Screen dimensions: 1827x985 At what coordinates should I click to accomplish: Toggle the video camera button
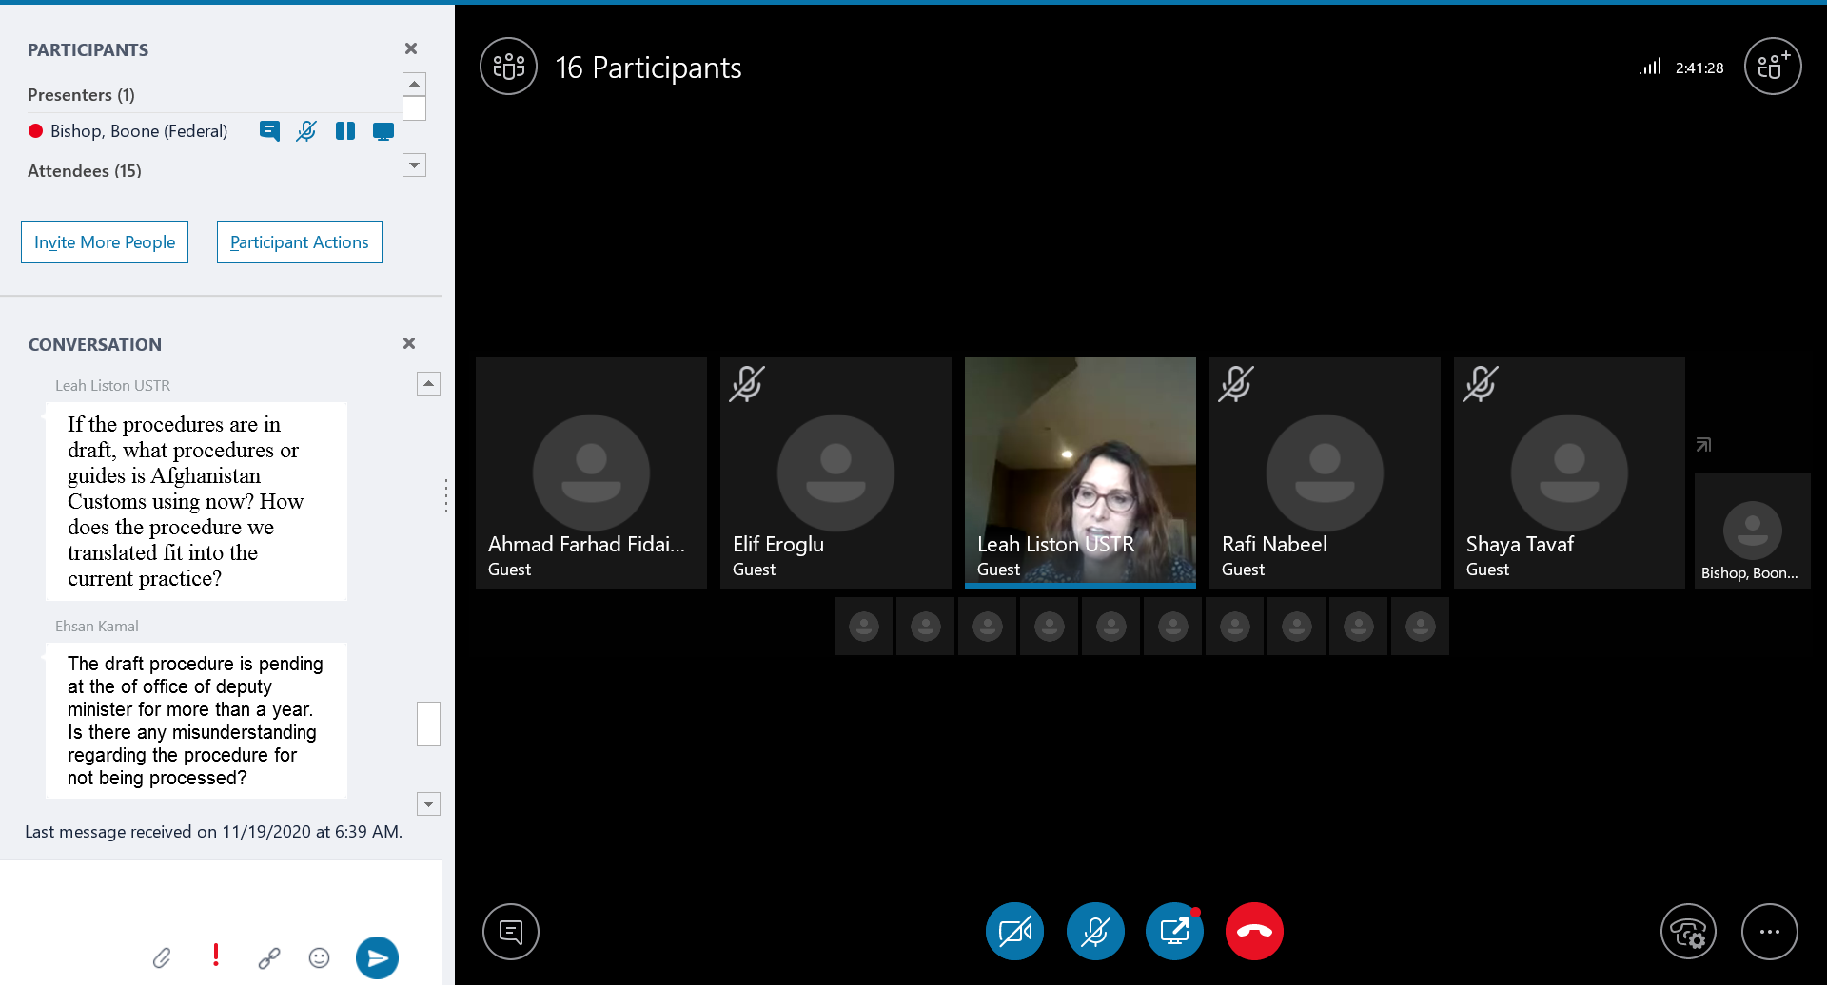click(x=1014, y=931)
